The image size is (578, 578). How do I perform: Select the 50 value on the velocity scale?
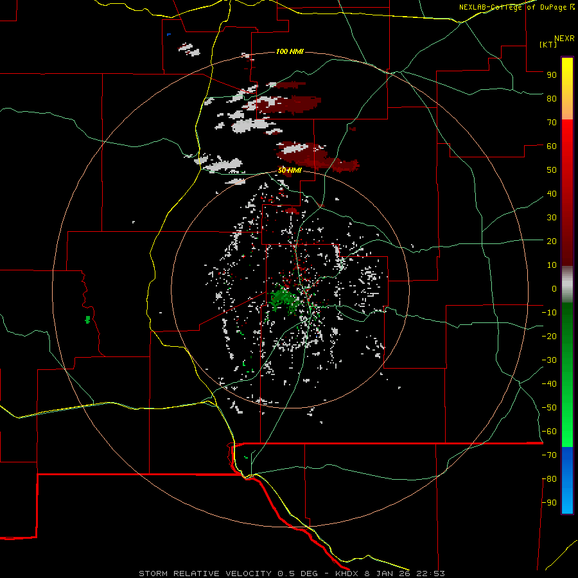[552, 170]
